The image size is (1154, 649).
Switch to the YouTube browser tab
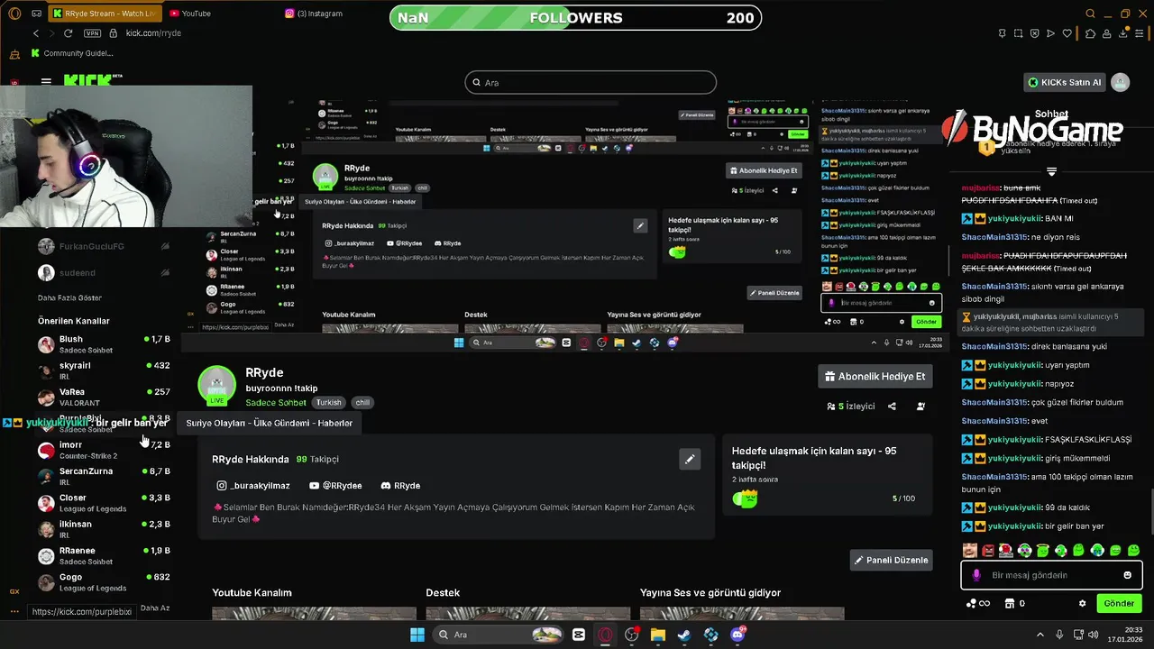tap(196, 14)
